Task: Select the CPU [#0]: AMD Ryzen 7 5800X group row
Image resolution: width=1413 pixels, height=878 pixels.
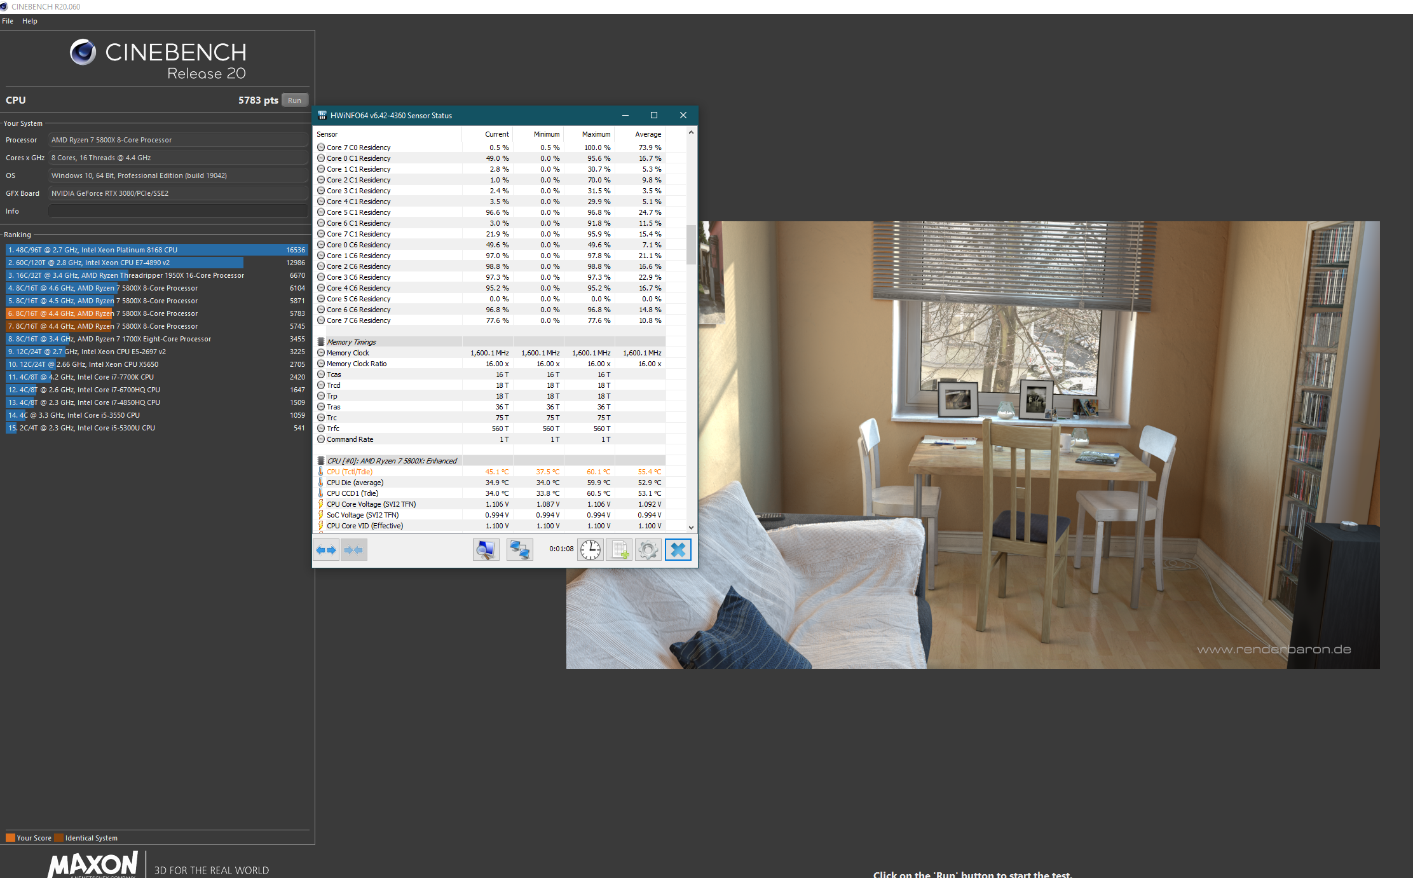Action: point(489,461)
